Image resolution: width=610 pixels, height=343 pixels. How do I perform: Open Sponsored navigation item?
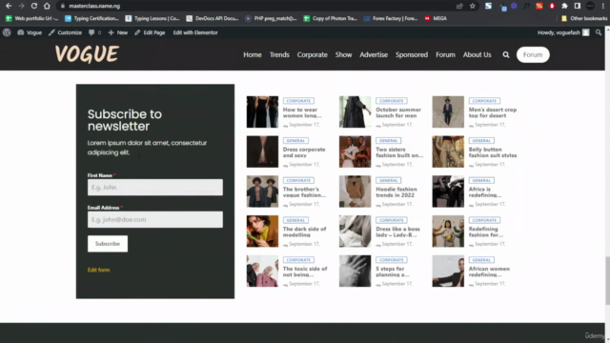[x=412, y=55]
